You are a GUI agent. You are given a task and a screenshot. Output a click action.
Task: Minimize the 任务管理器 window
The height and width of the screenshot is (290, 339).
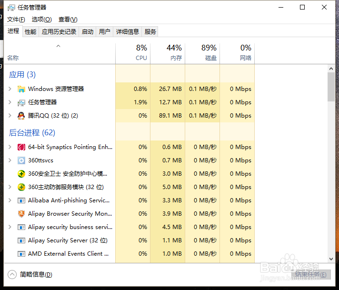[x=281, y=7]
